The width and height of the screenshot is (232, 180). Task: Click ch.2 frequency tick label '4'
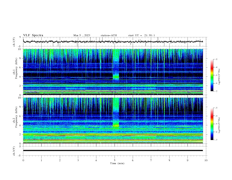coord(21,125)
